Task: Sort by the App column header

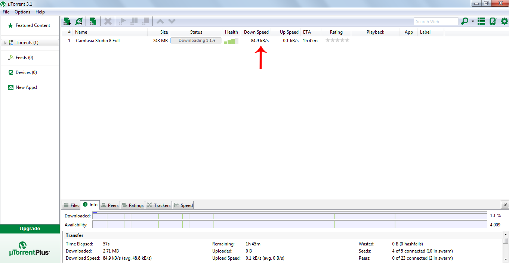Action: pyautogui.click(x=409, y=32)
